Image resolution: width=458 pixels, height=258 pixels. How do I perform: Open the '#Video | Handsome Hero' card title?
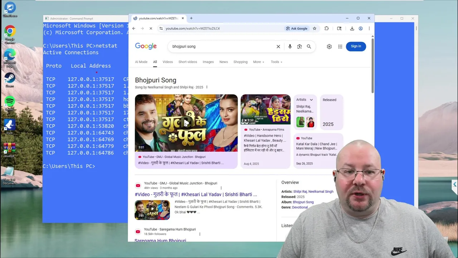[x=264, y=138]
